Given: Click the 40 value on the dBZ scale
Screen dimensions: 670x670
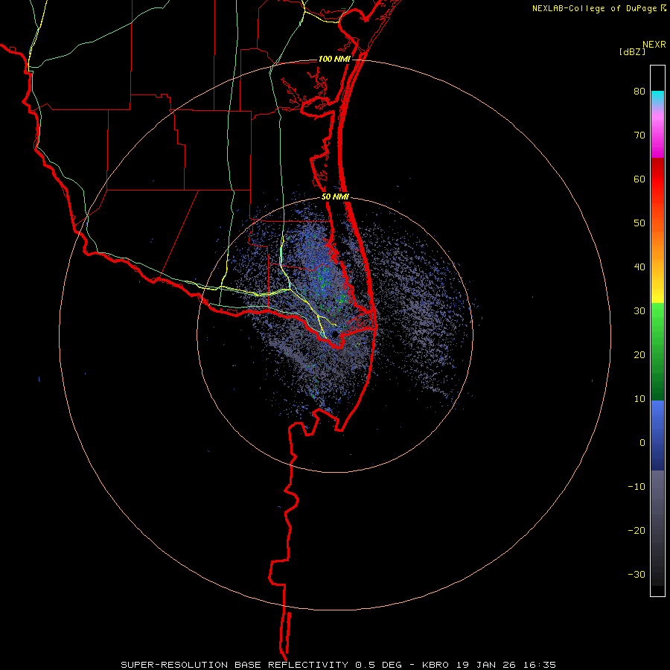Looking at the screenshot, I should click(x=639, y=267).
